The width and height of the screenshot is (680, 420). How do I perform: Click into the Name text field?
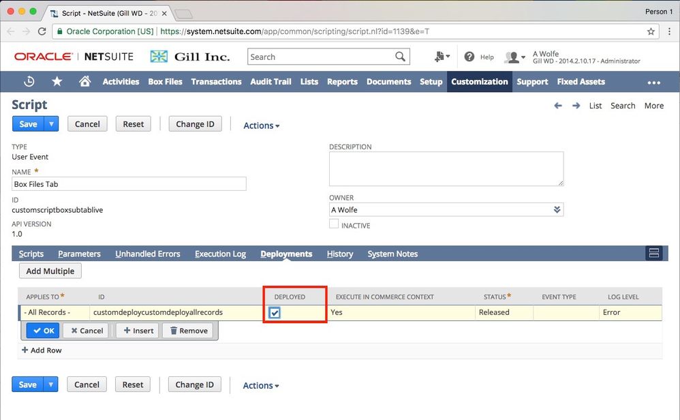tap(129, 184)
